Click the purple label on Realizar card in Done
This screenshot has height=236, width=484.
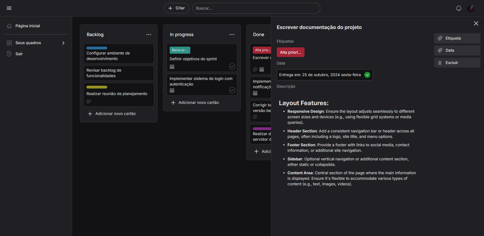262,129
